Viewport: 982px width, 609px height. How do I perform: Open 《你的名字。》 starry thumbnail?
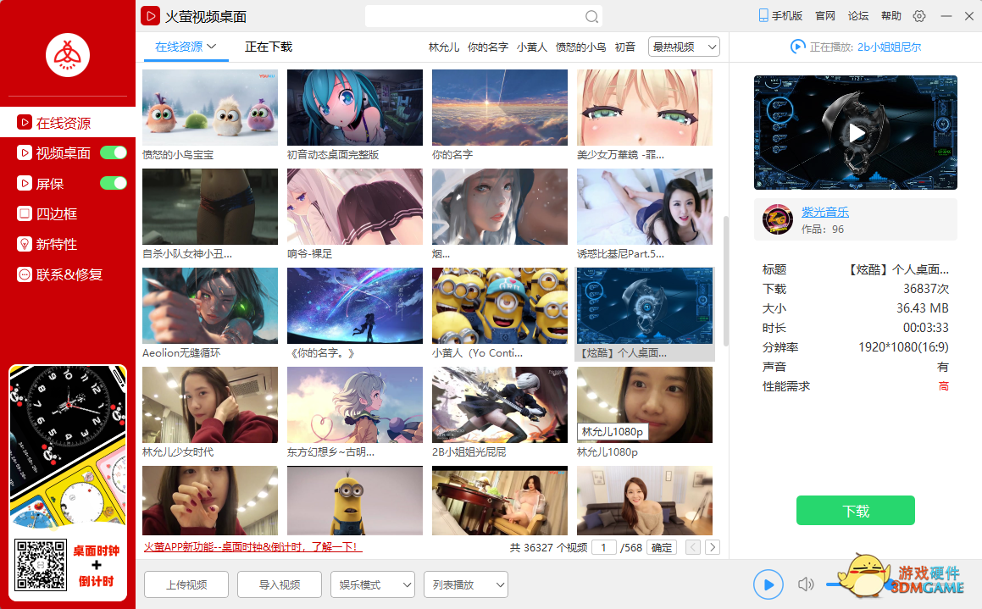coord(354,306)
